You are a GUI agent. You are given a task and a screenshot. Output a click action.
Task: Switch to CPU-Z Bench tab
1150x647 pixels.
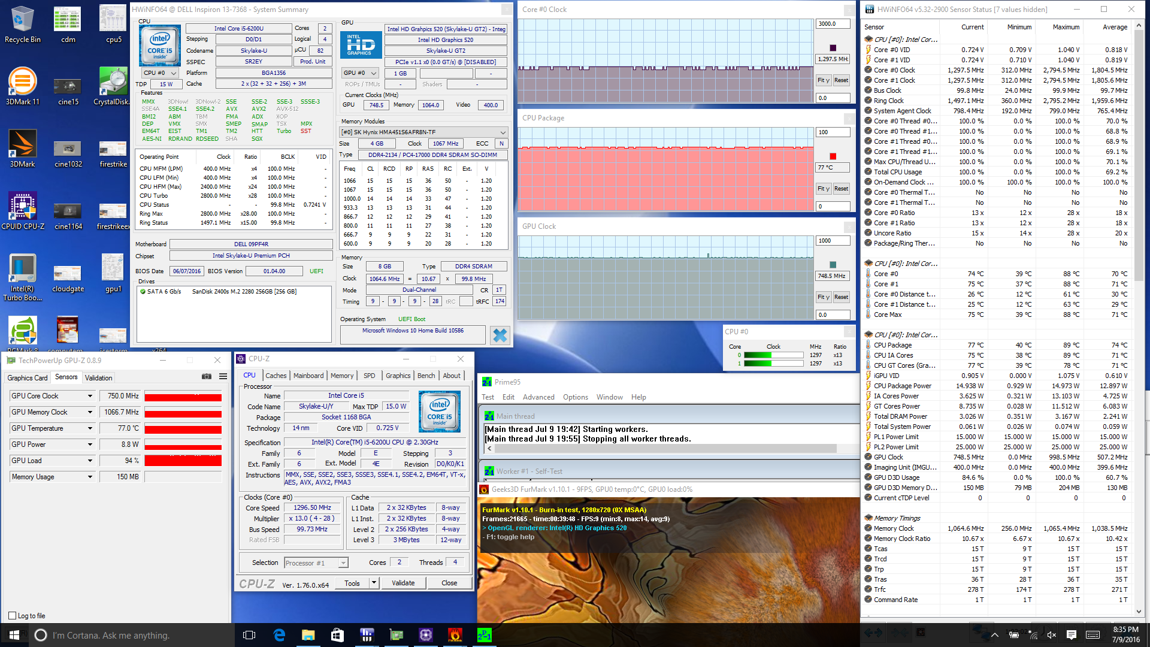[426, 376]
